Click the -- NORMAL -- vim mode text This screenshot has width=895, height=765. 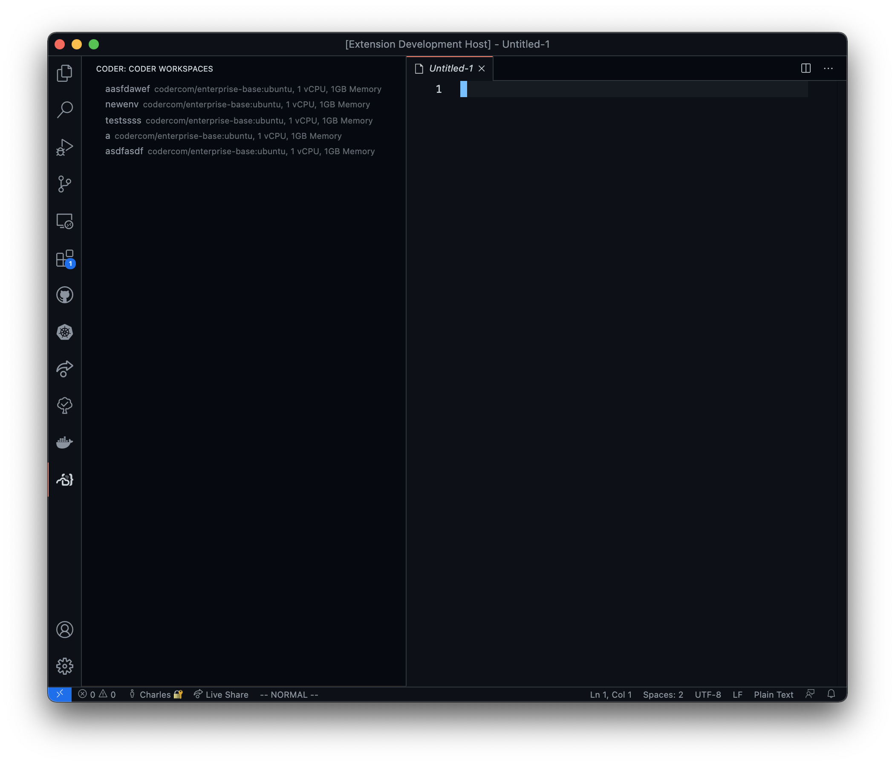[289, 694]
